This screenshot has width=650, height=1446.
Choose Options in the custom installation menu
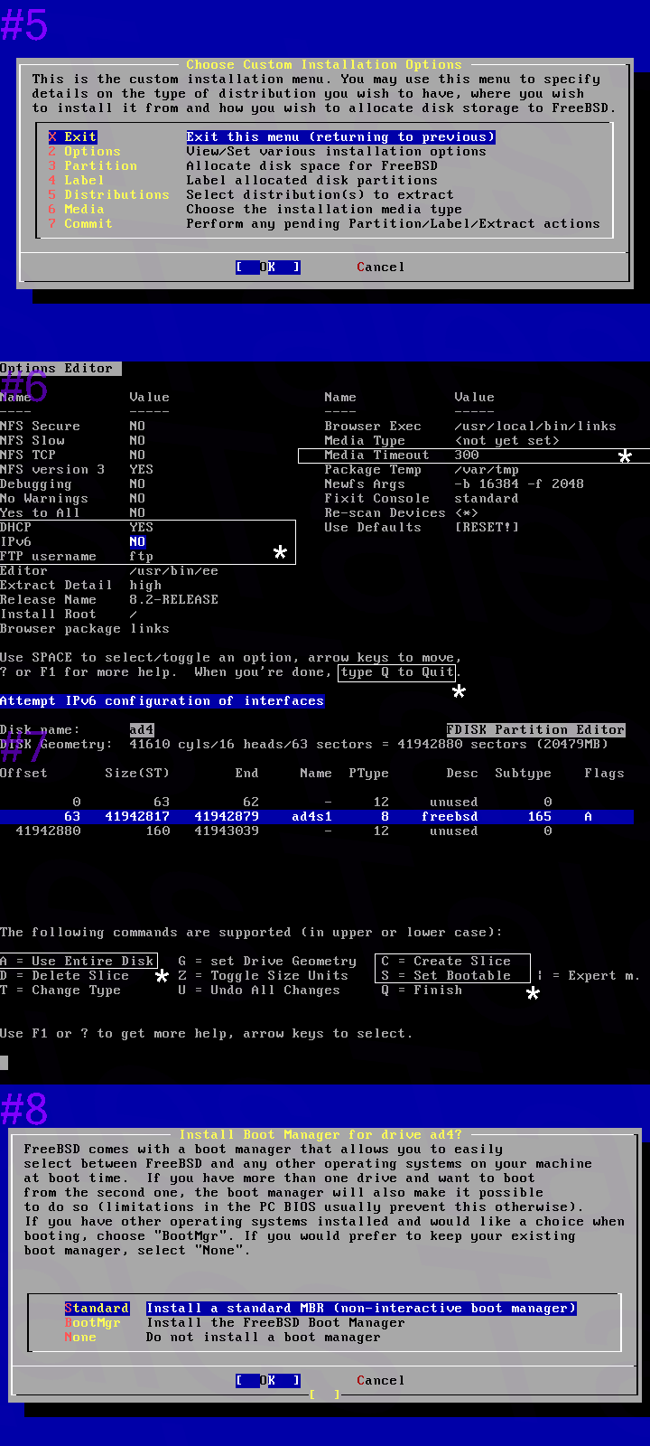267,152
